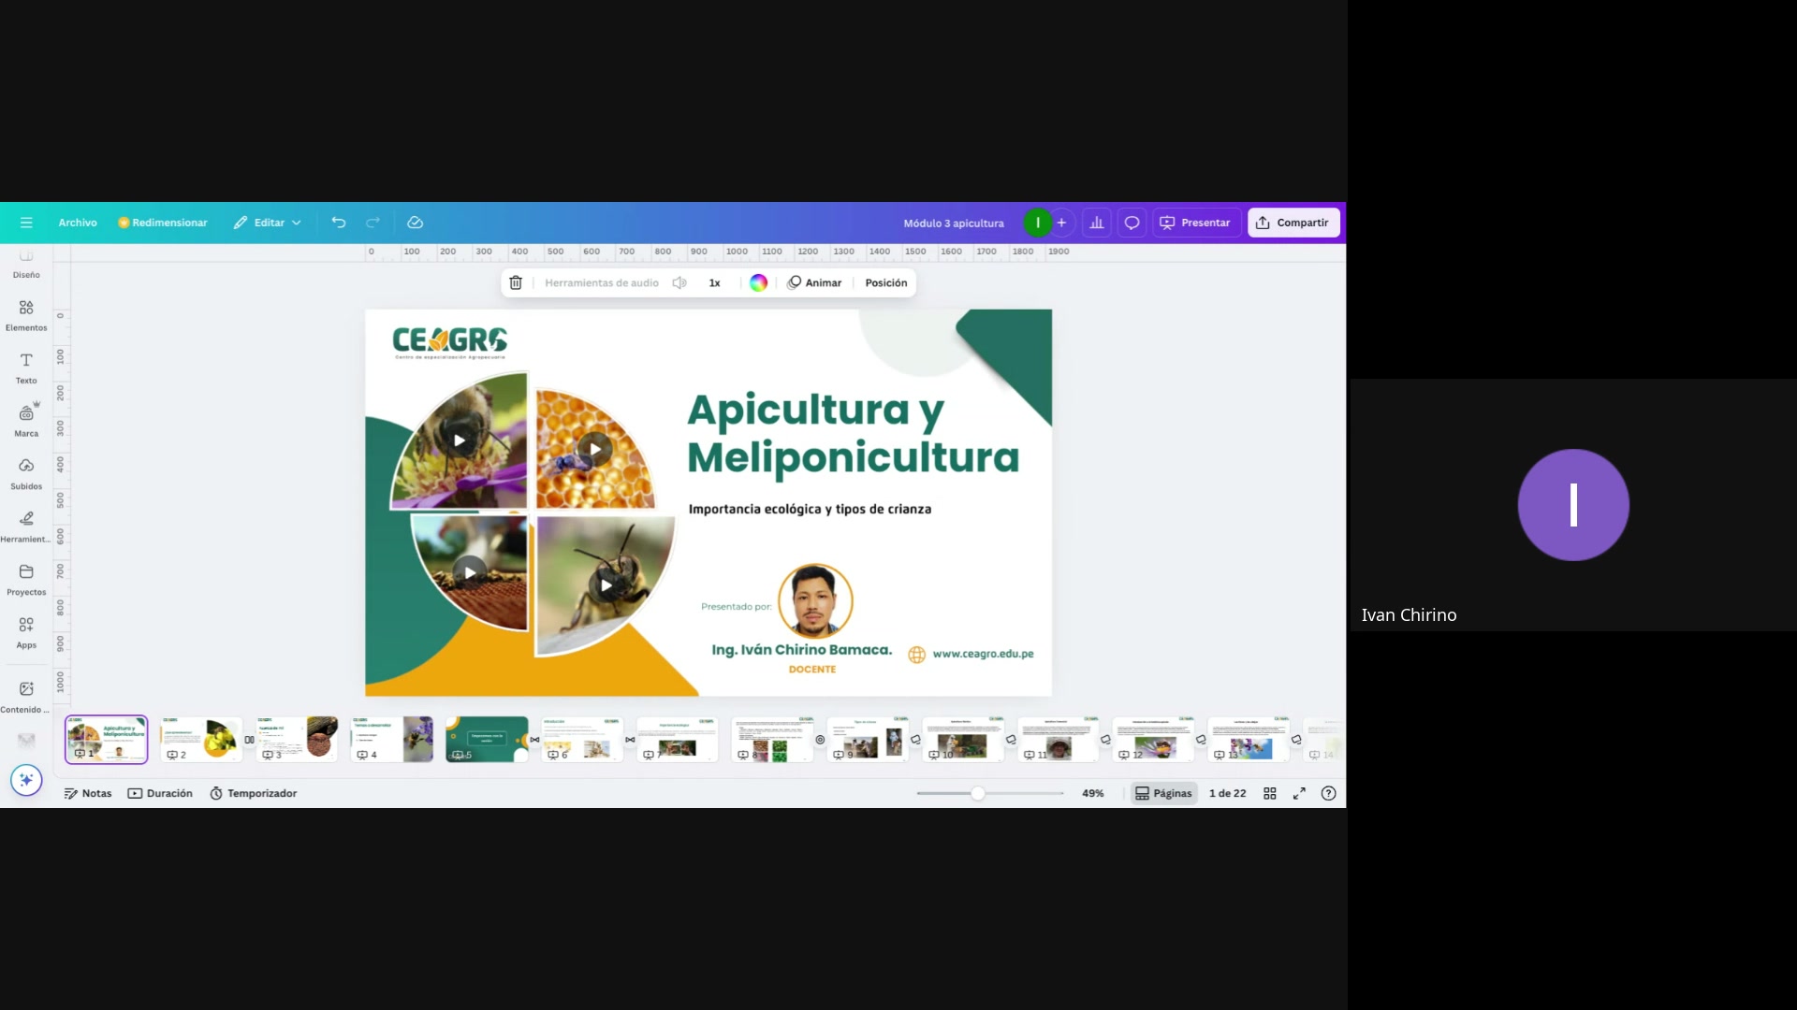Click the zoom slider handle
This screenshot has width=1797, height=1010.
click(x=977, y=793)
